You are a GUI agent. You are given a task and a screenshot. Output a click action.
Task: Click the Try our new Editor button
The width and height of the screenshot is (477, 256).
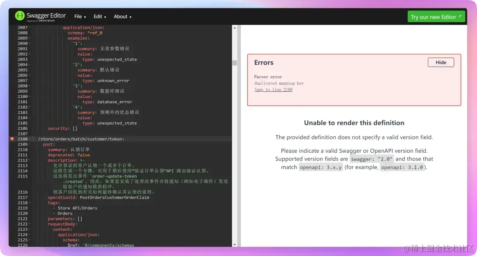coord(436,16)
